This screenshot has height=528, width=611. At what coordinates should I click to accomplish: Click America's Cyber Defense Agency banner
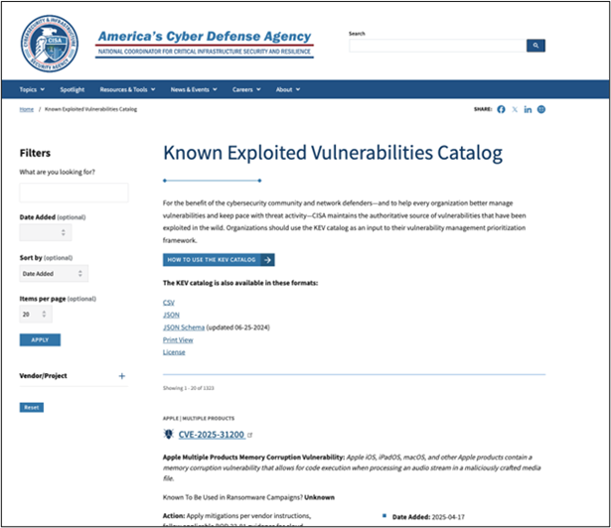pyautogui.click(x=205, y=44)
